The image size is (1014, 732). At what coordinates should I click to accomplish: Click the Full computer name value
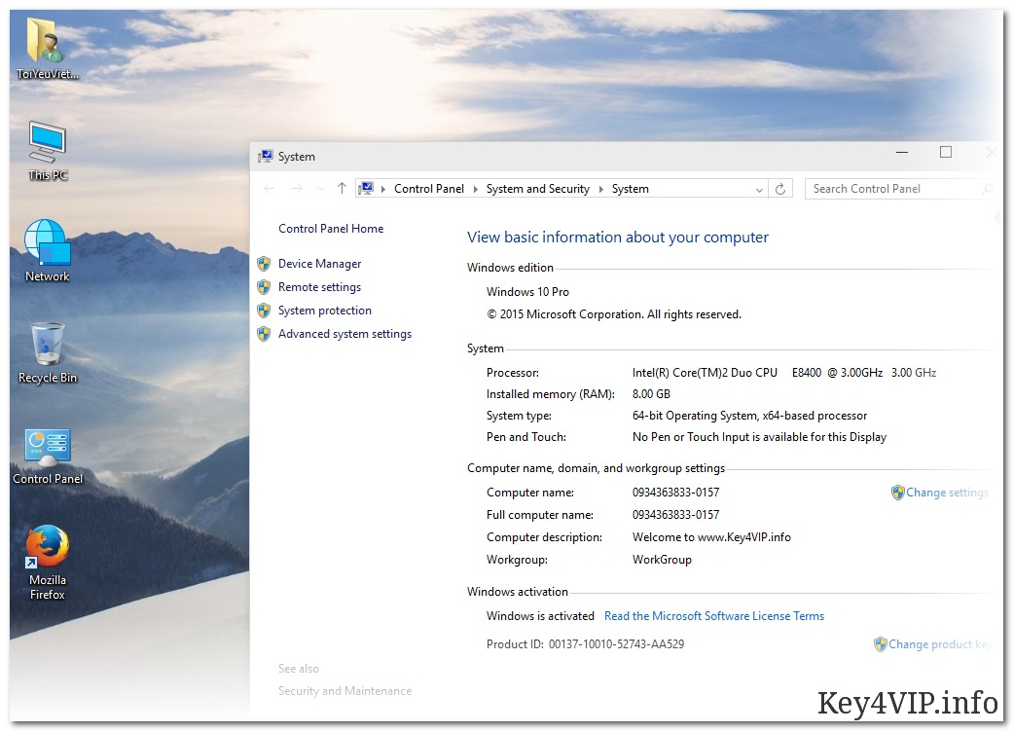click(675, 515)
